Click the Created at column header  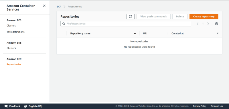coord(177,33)
